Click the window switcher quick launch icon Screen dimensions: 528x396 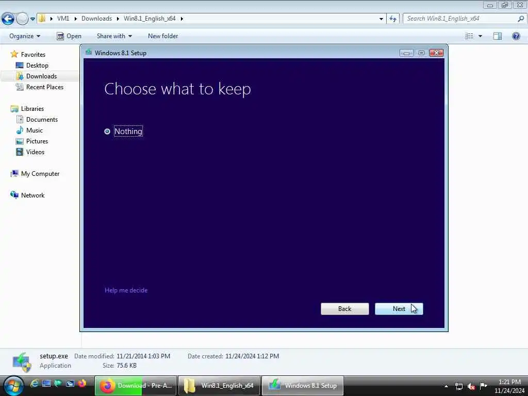(70, 384)
